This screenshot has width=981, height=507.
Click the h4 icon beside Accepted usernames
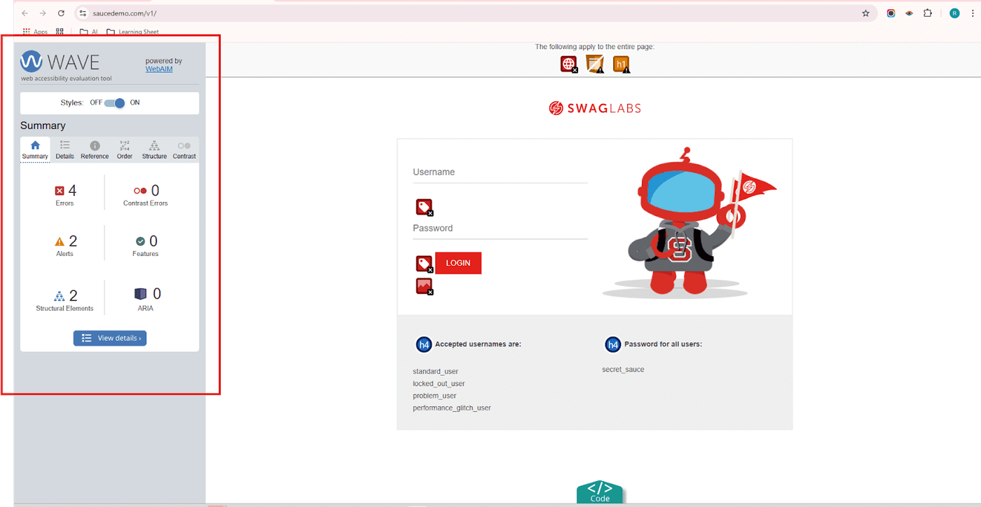coord(423,344)
